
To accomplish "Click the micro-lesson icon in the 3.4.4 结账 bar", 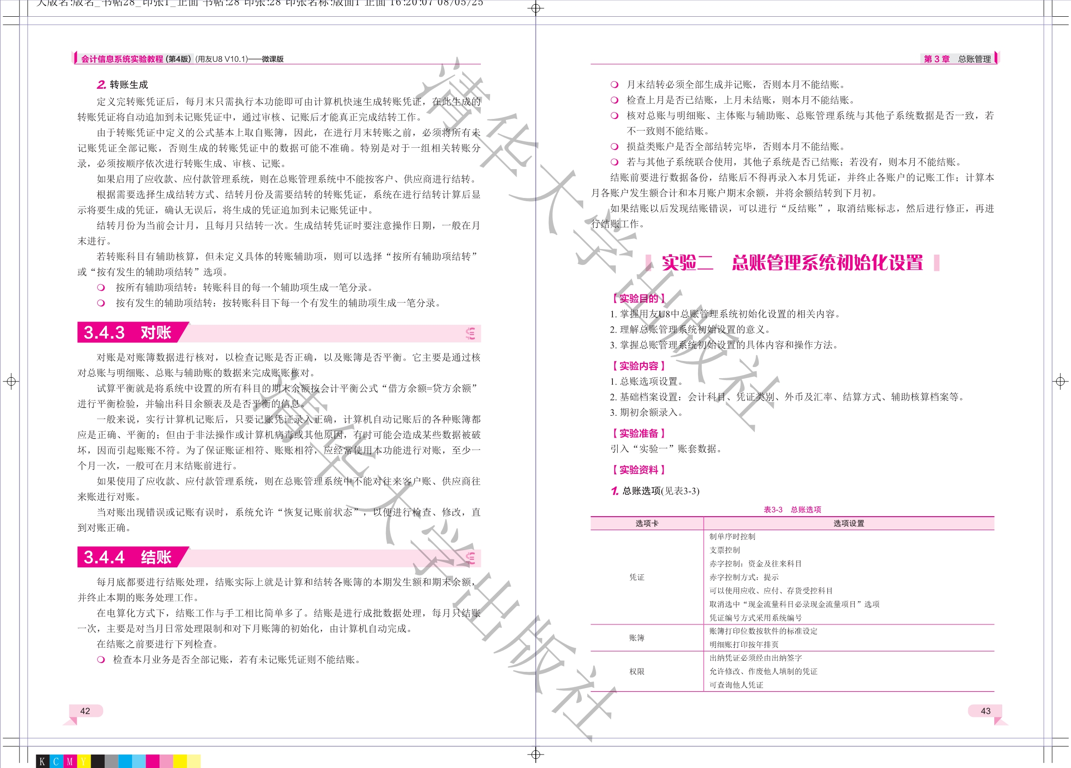I will (x=470, y=558).
